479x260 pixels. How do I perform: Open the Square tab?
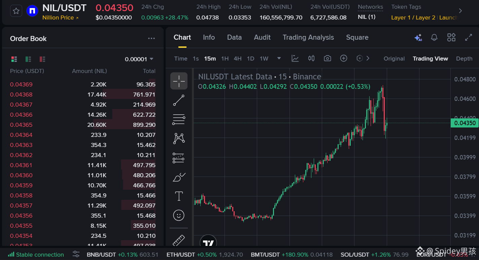(357, 37)
